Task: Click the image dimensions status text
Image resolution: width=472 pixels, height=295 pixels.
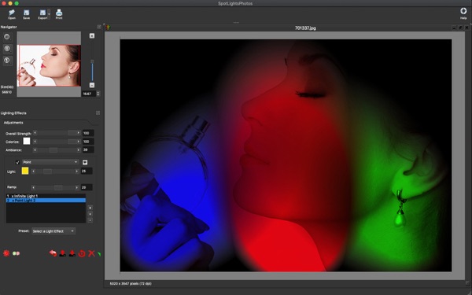Action: (131, 283)
